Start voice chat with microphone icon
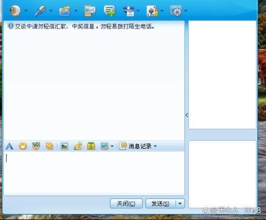Screen dimensions: 266x220 pos(40,11)
